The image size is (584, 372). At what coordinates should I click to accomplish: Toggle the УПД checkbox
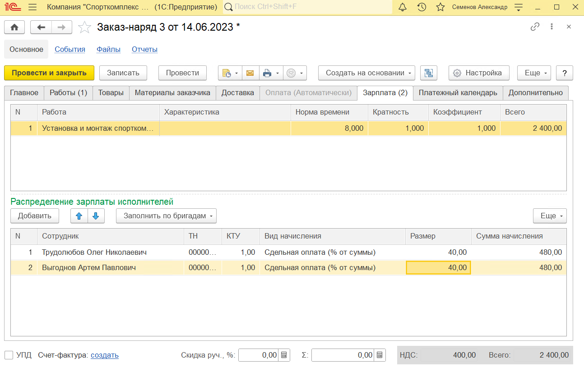pos(9,355)
